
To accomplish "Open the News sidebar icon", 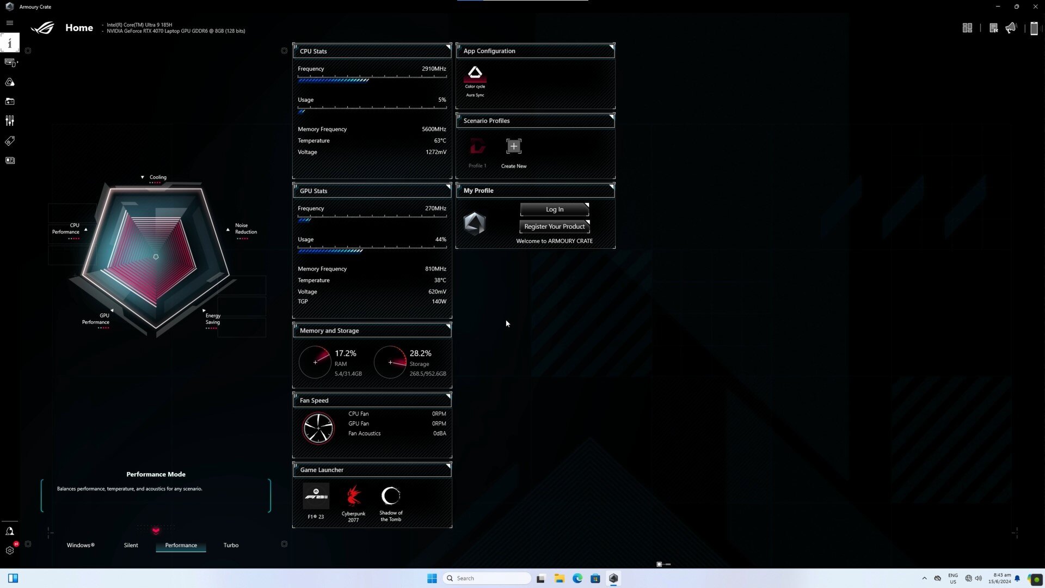I will point(10,161).
